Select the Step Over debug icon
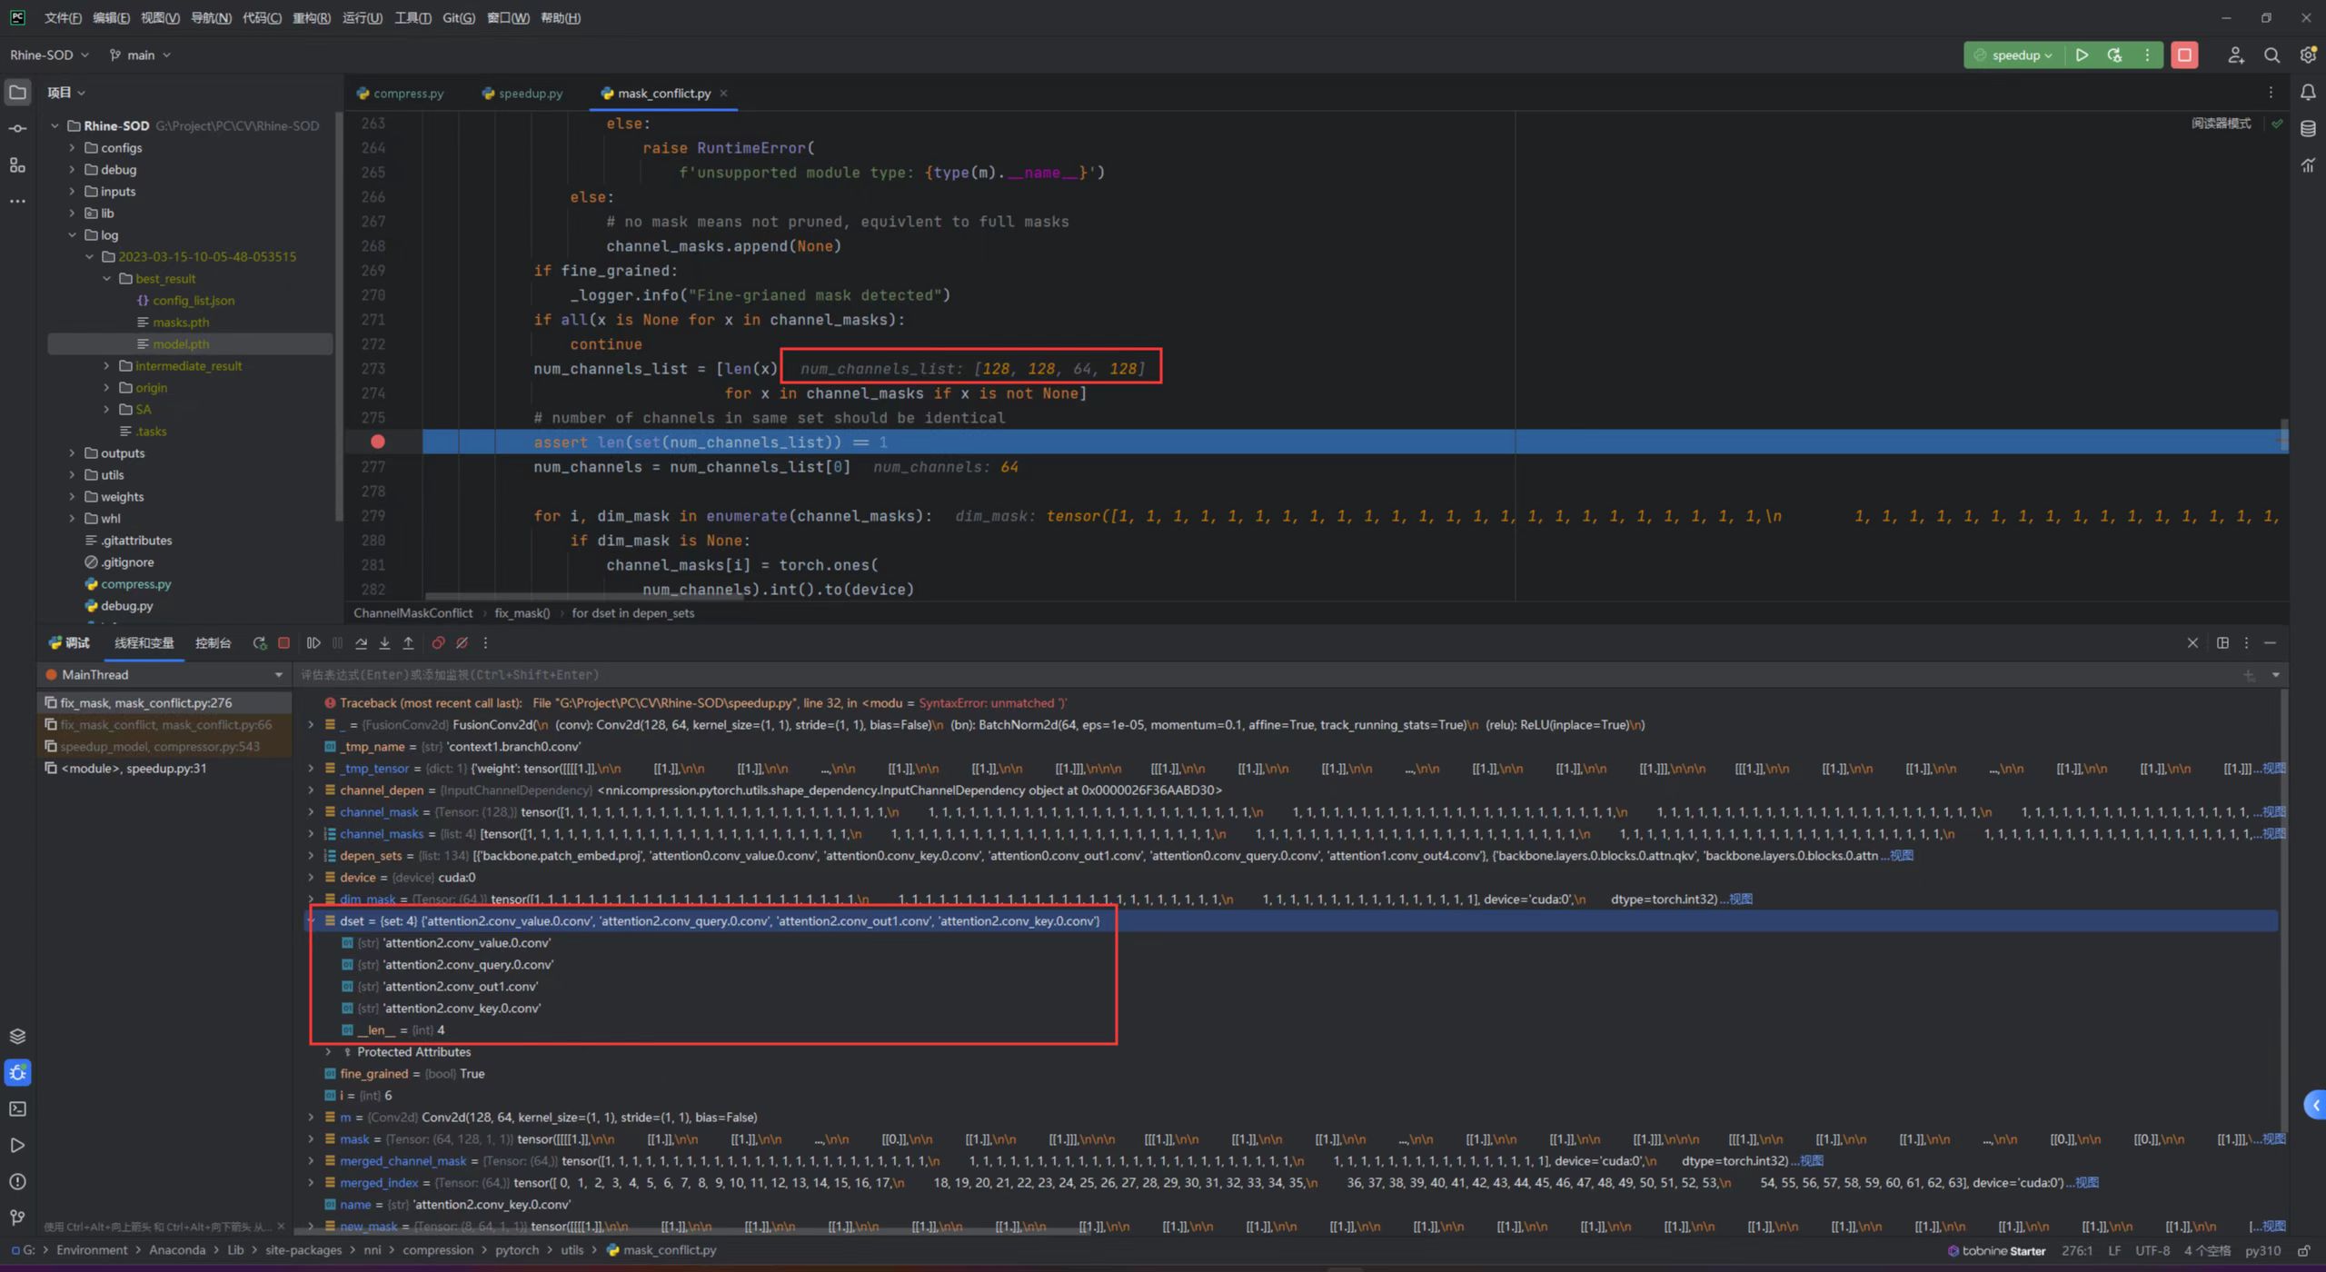 tap(361, 642)
